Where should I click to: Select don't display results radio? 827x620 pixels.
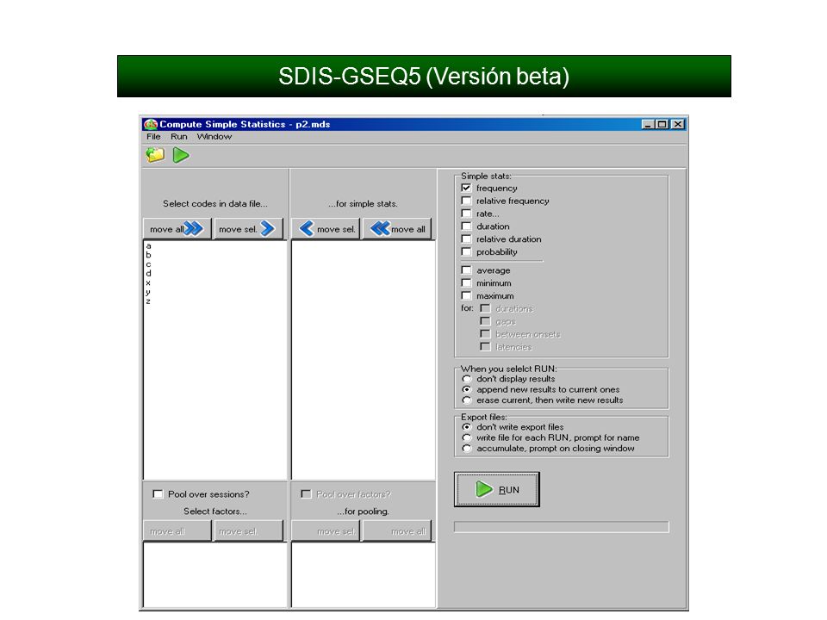[x=466, y=379]
